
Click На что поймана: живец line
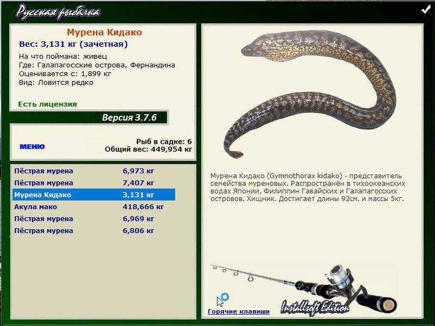tap(63, 57)
